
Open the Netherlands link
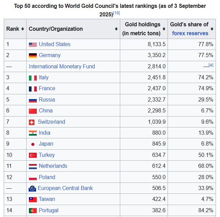[x=53, y=166]
